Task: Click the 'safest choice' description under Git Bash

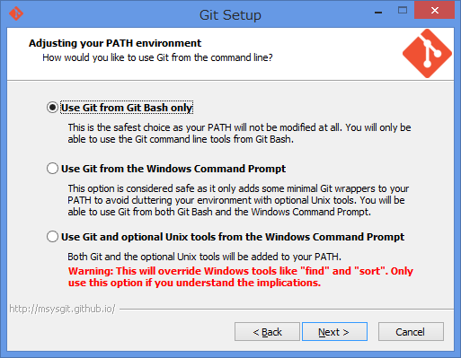Action: (x=239, y=133)
